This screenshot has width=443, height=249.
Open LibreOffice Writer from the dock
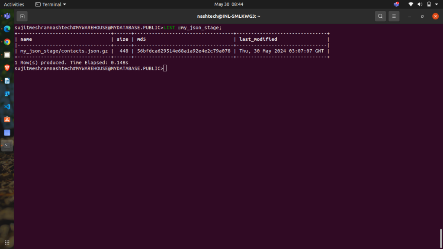tap(7, 81)
